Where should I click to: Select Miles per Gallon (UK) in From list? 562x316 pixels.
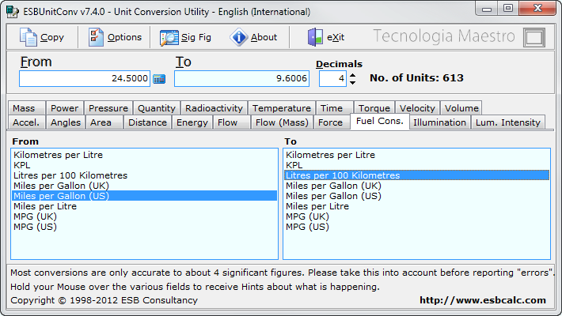(144, 186)
